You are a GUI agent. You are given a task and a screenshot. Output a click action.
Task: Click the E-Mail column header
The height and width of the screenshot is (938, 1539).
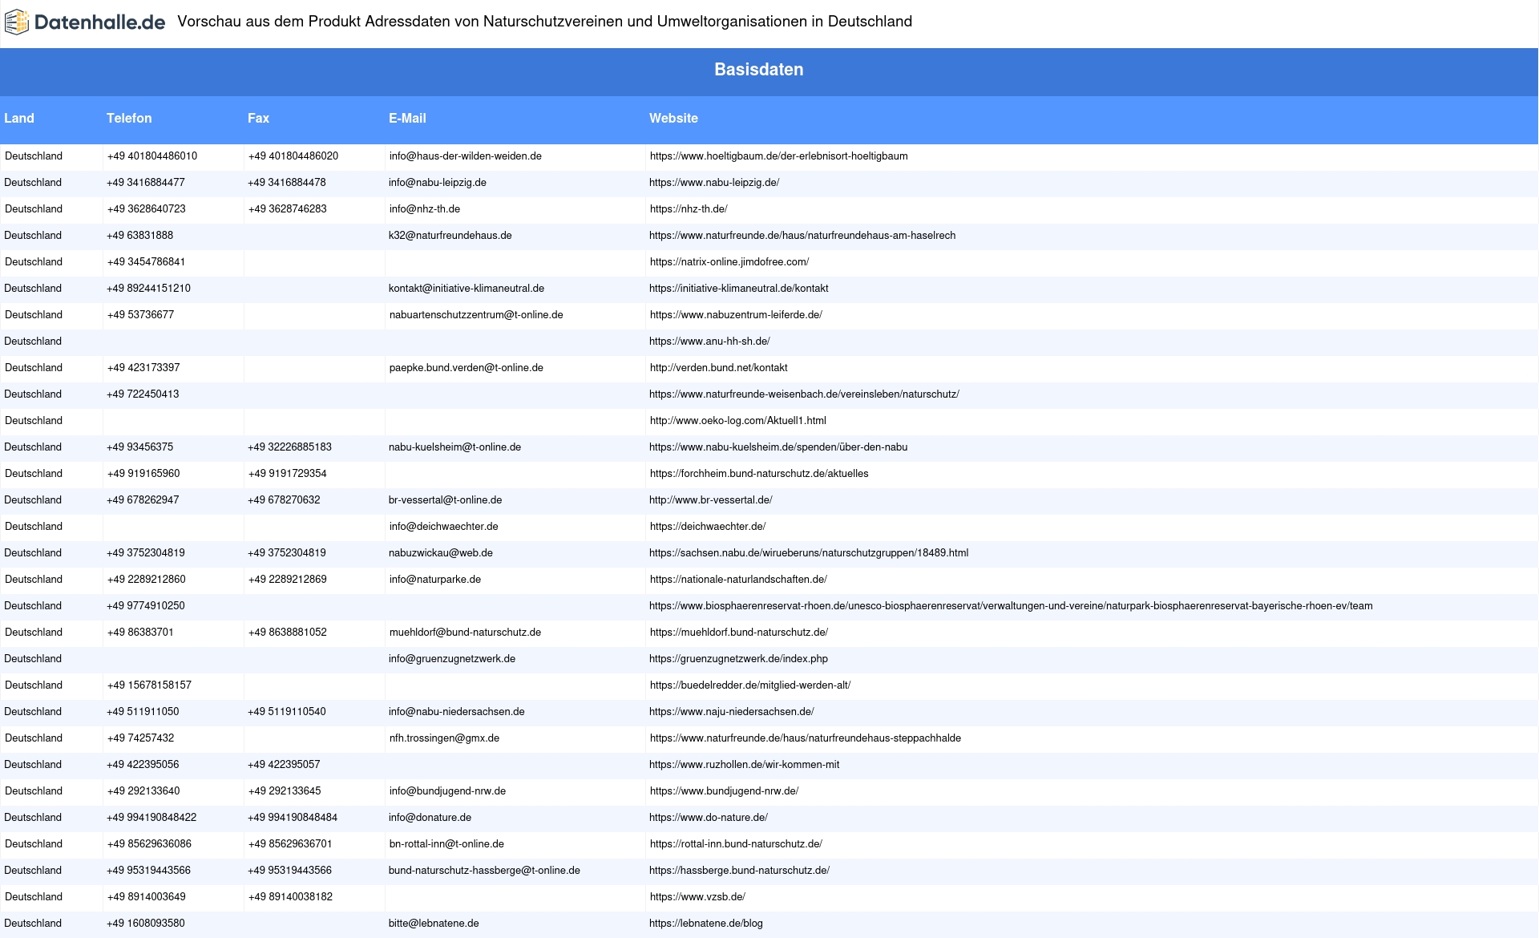407,118
